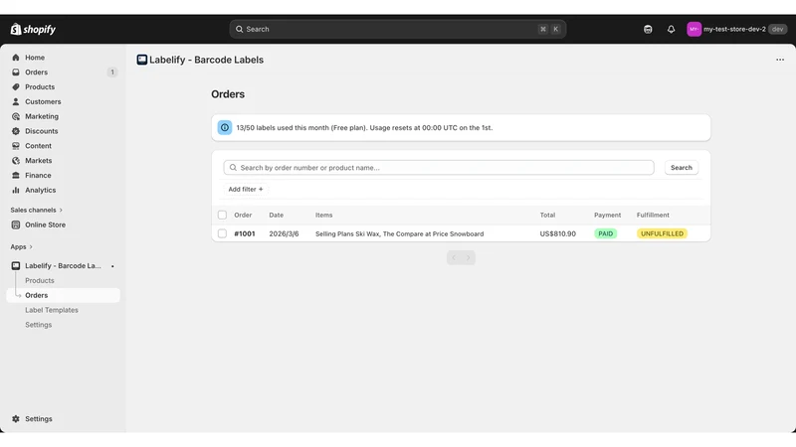
Task: Click the Shopify logo
Action: pos(33,30)
